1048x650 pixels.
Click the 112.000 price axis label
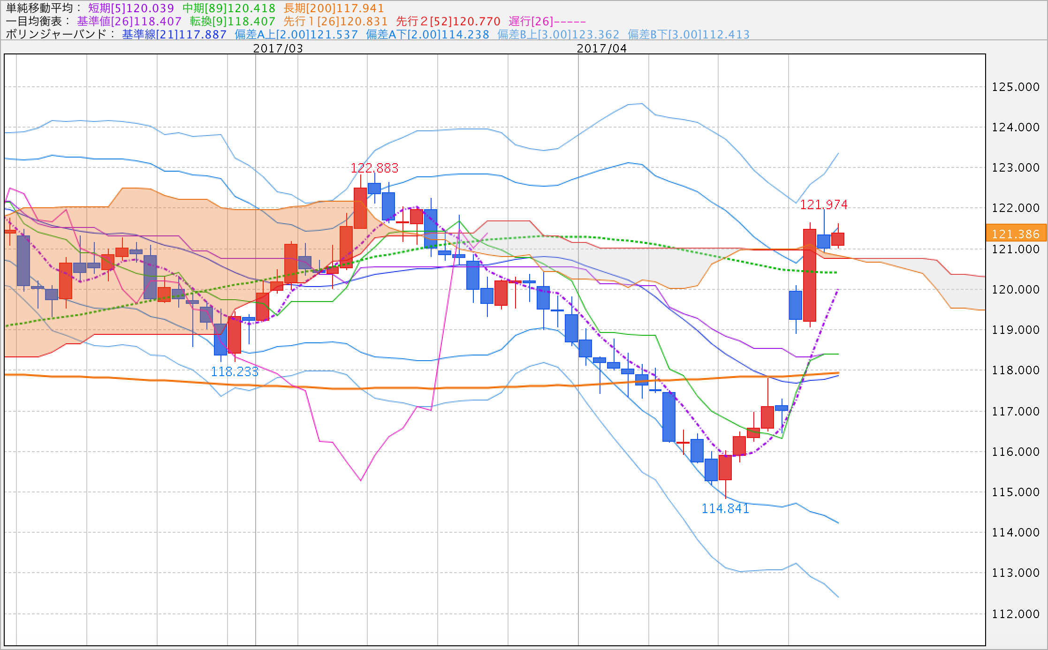click(x=1015, y=614)
